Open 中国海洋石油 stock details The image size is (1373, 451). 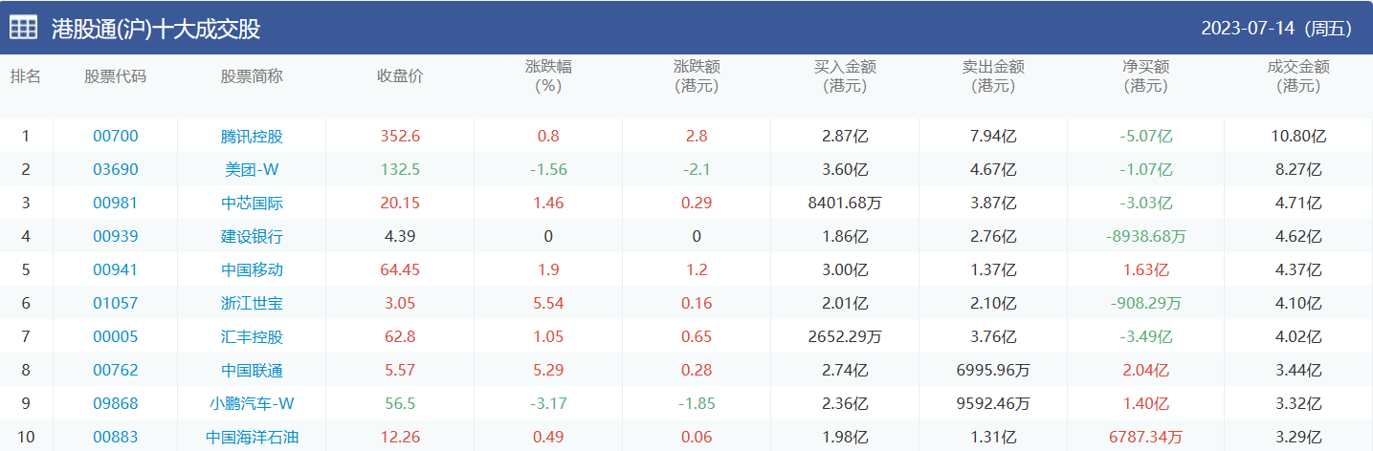click(x=252, y=437)
